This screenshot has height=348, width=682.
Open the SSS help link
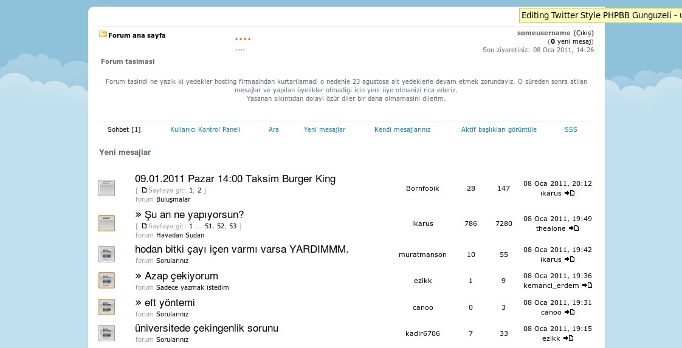(571, 129)
